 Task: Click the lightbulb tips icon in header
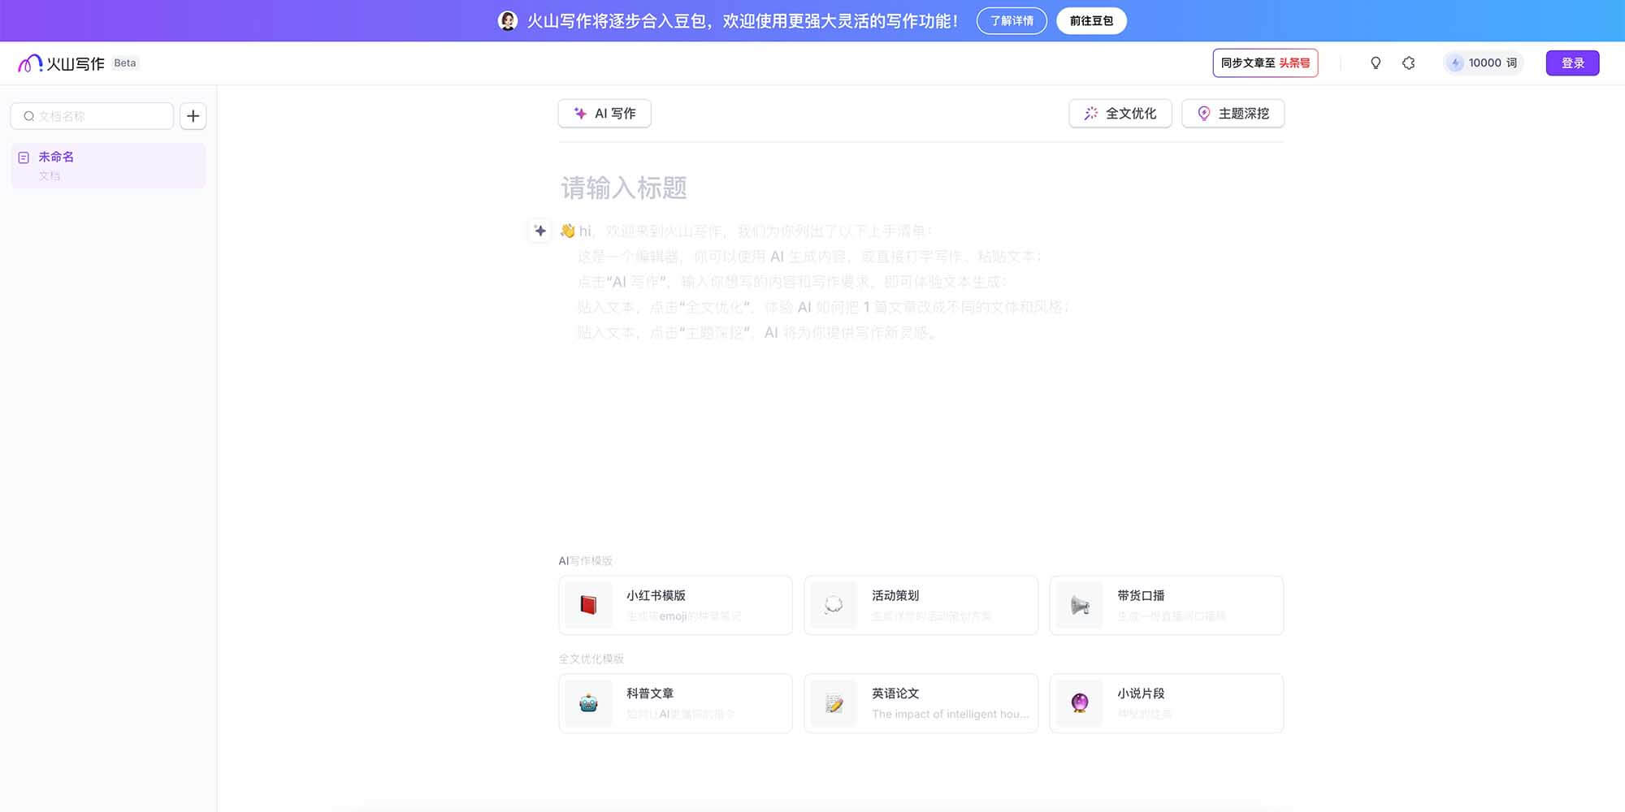click(x=1376, y=63)
